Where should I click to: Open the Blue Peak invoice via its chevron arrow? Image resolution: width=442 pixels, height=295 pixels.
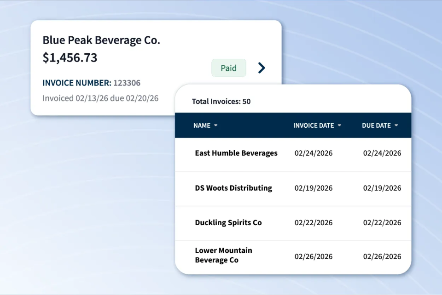pos(262,68)
